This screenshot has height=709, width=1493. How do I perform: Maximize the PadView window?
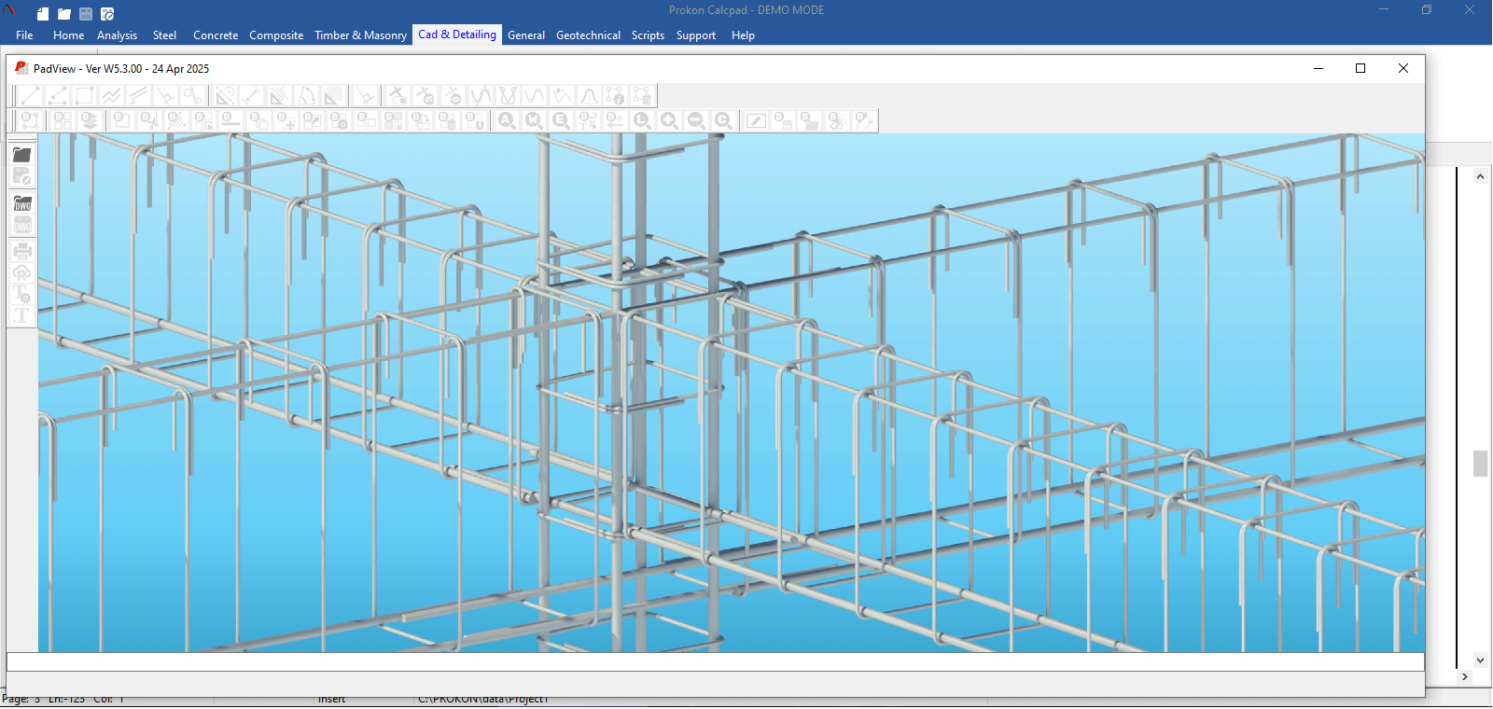pos(1360,68)
